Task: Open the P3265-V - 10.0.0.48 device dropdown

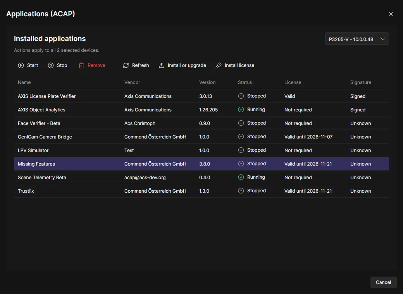Action: click(x=357, y=39)
